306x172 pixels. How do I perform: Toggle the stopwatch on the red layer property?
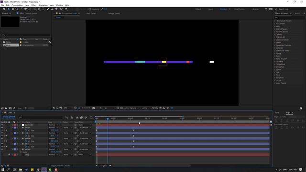26,136
